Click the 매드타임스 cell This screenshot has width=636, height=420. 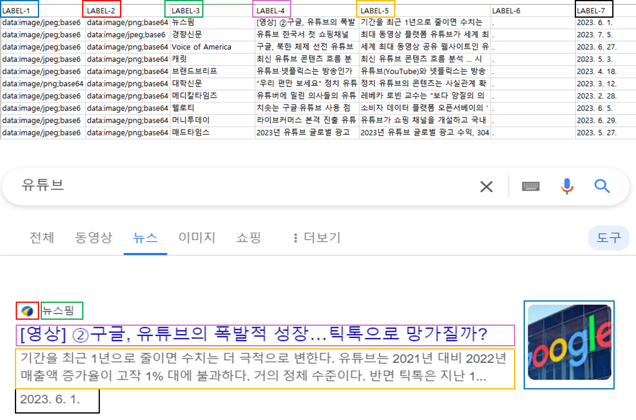(x=212, y=132)
